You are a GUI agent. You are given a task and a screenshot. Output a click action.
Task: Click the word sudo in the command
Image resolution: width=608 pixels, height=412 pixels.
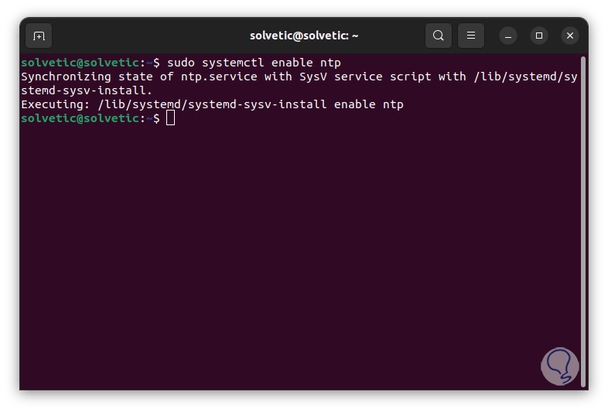(x=181, y=63)
